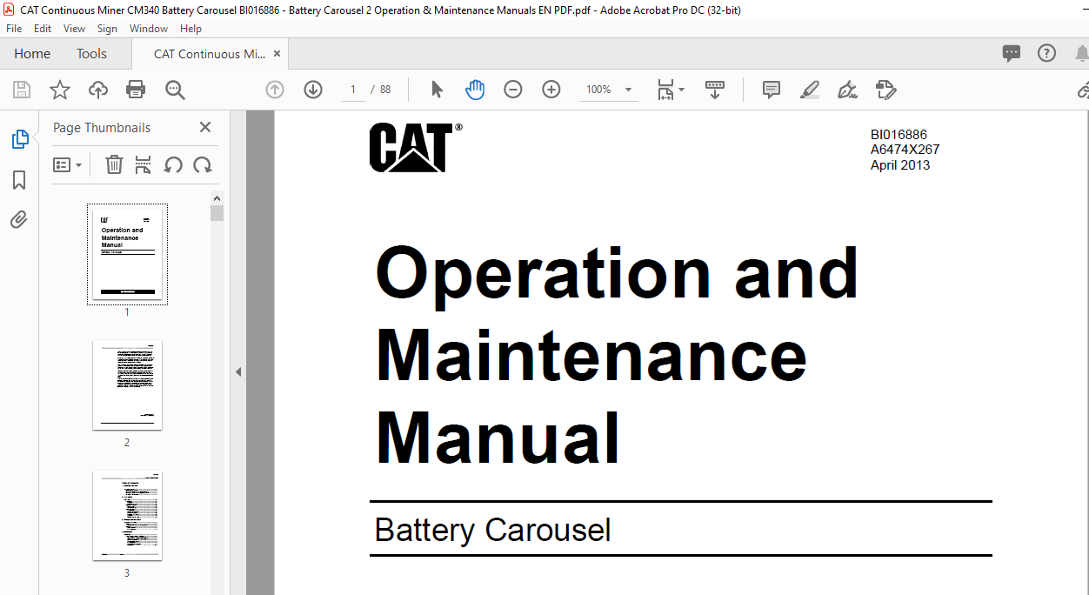The height and width of the screenshot is (595, 1089).
Task: Go to the next page arrow
Action: [313, 90]
